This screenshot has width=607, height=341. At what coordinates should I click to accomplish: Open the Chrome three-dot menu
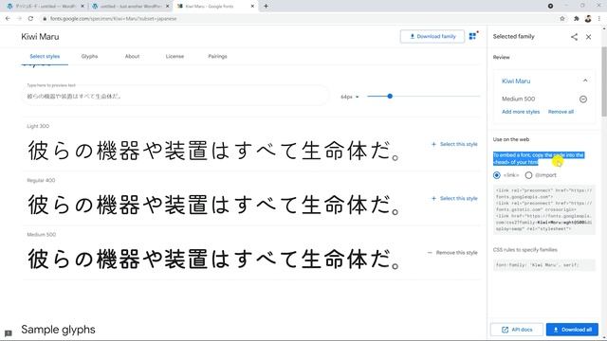pos(599,19)
